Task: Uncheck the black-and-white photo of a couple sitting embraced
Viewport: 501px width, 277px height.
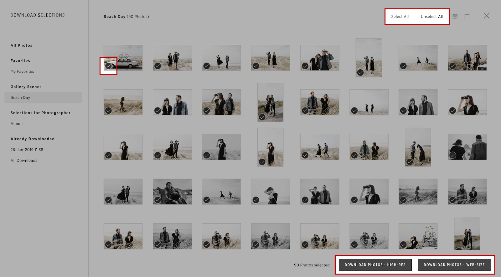Action: click(x=158, y=200)
